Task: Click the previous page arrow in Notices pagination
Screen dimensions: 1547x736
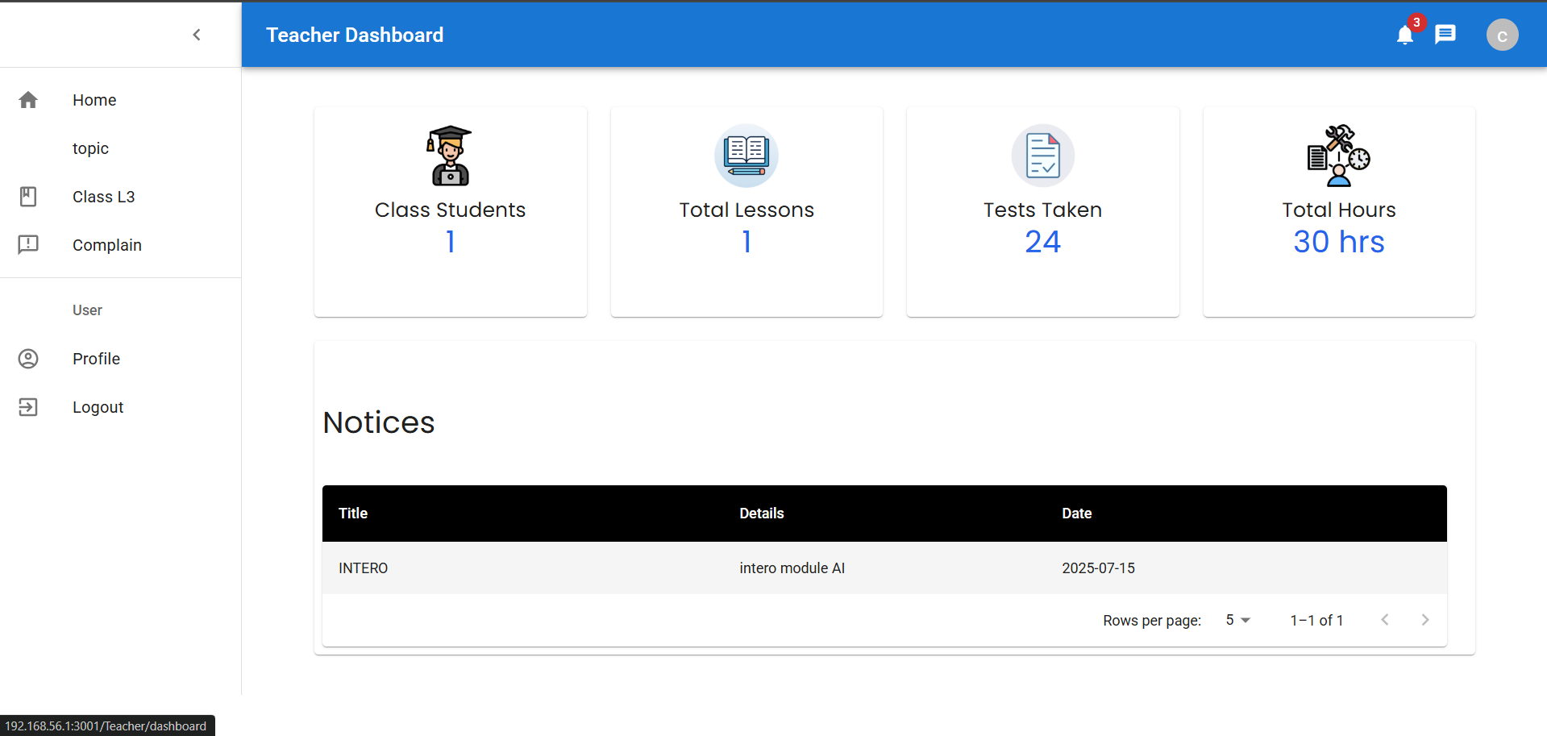Action: coord(1385,620)
